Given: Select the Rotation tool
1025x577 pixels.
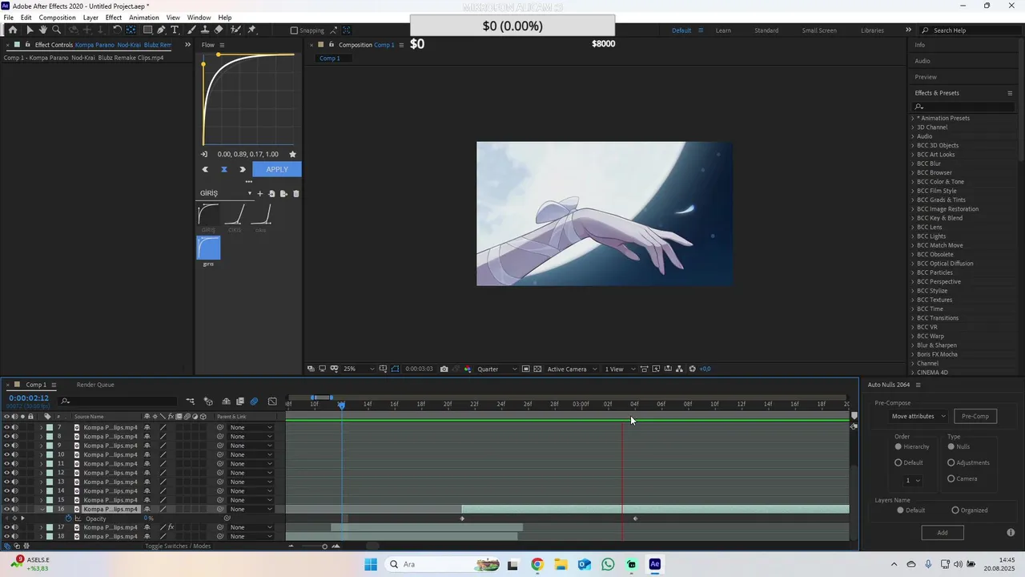Looking at the screenshot, I should 117,30.
